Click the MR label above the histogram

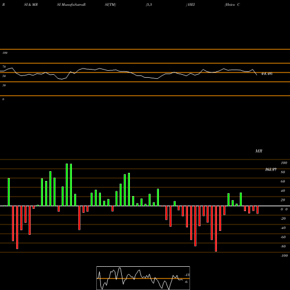coord(259,151)
